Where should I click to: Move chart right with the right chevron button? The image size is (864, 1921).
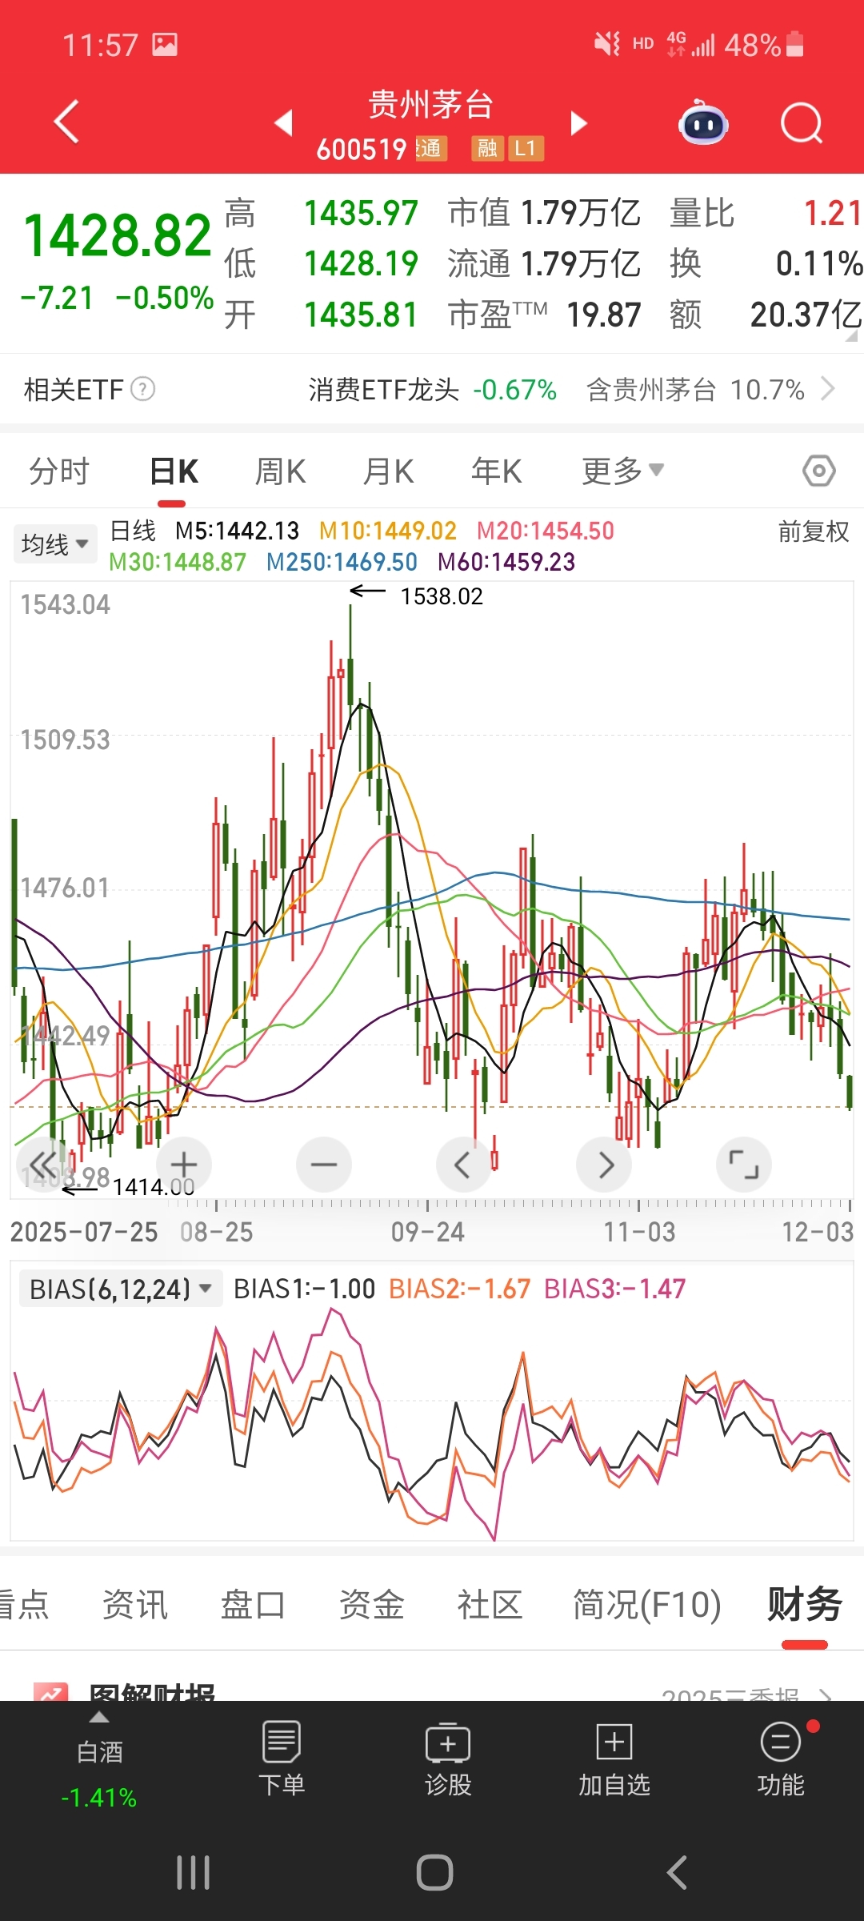pyautogui.click(x=604, y=1165)
